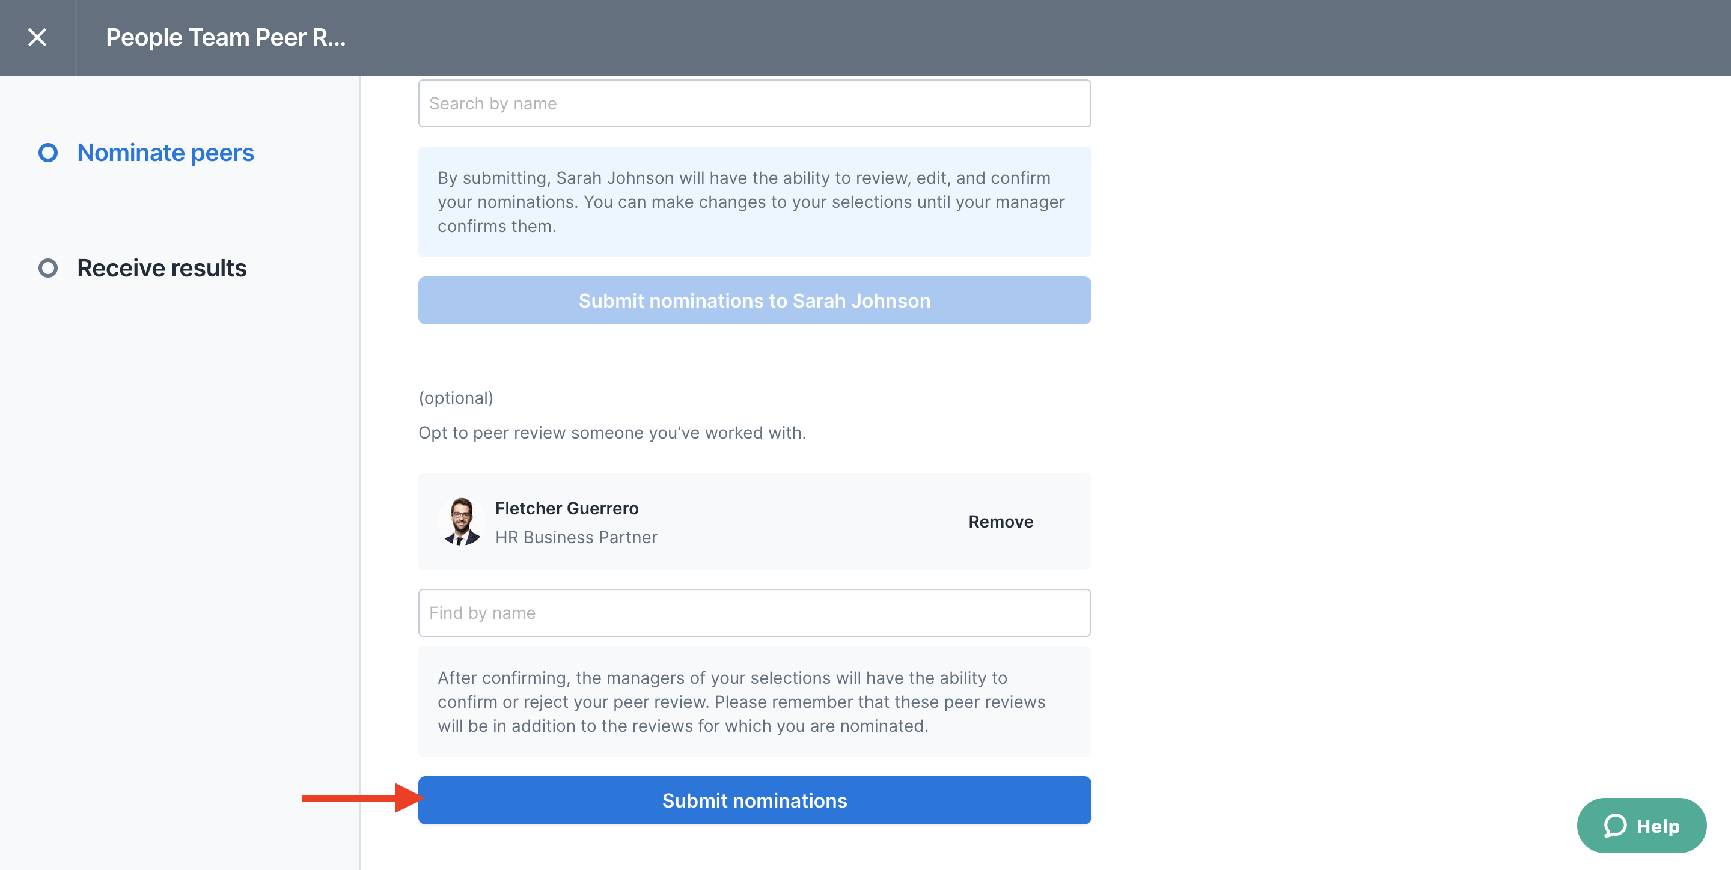Click Submit nominations to Sarah Johnson
The height and width of the screenshot is (870, 1731).
point(754,300)
